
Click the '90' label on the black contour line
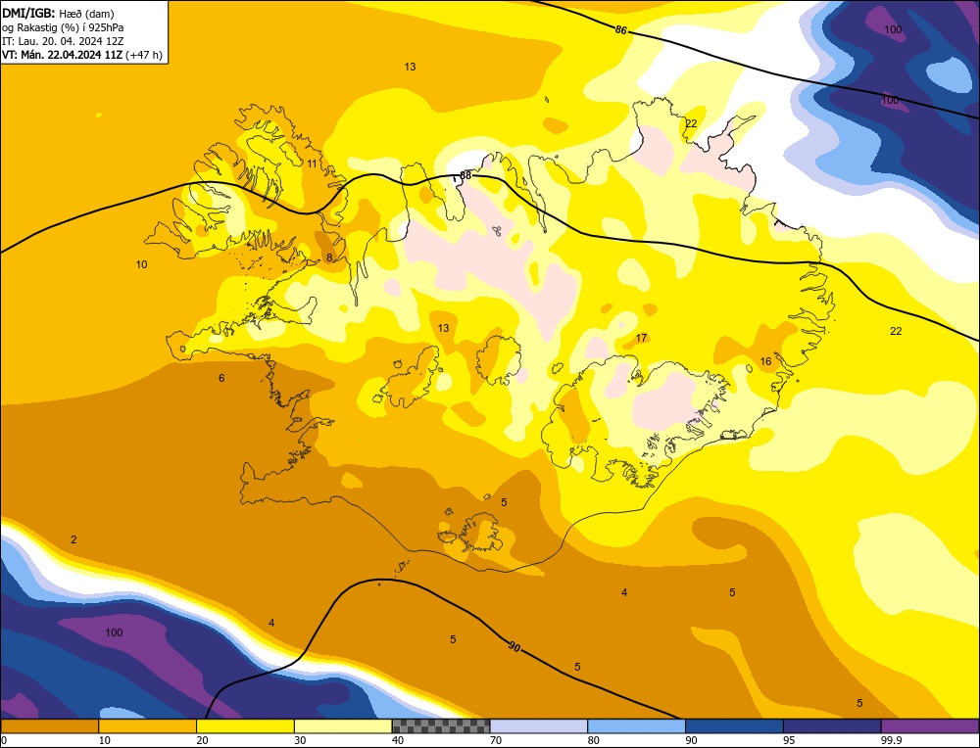pos(514,647)
